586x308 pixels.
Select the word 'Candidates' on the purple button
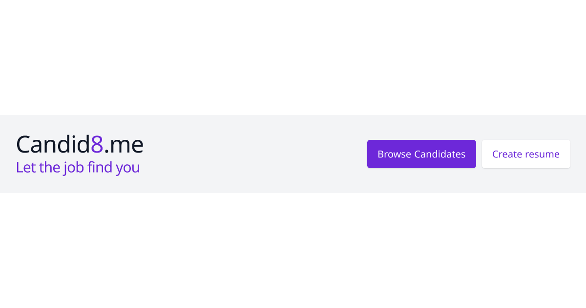click(x=439, y=154)
